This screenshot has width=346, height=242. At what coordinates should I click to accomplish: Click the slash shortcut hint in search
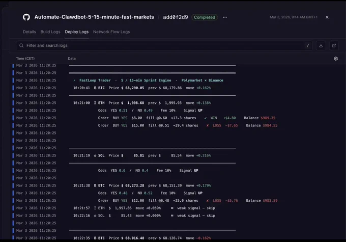308,45
